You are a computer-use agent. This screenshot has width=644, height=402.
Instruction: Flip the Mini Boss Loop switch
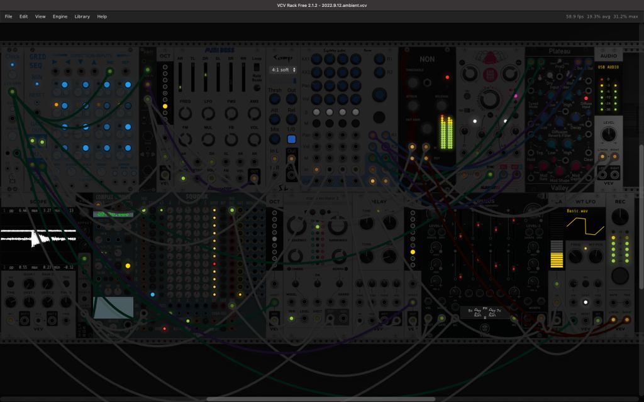pyautogui.click(x=257, y=67)
